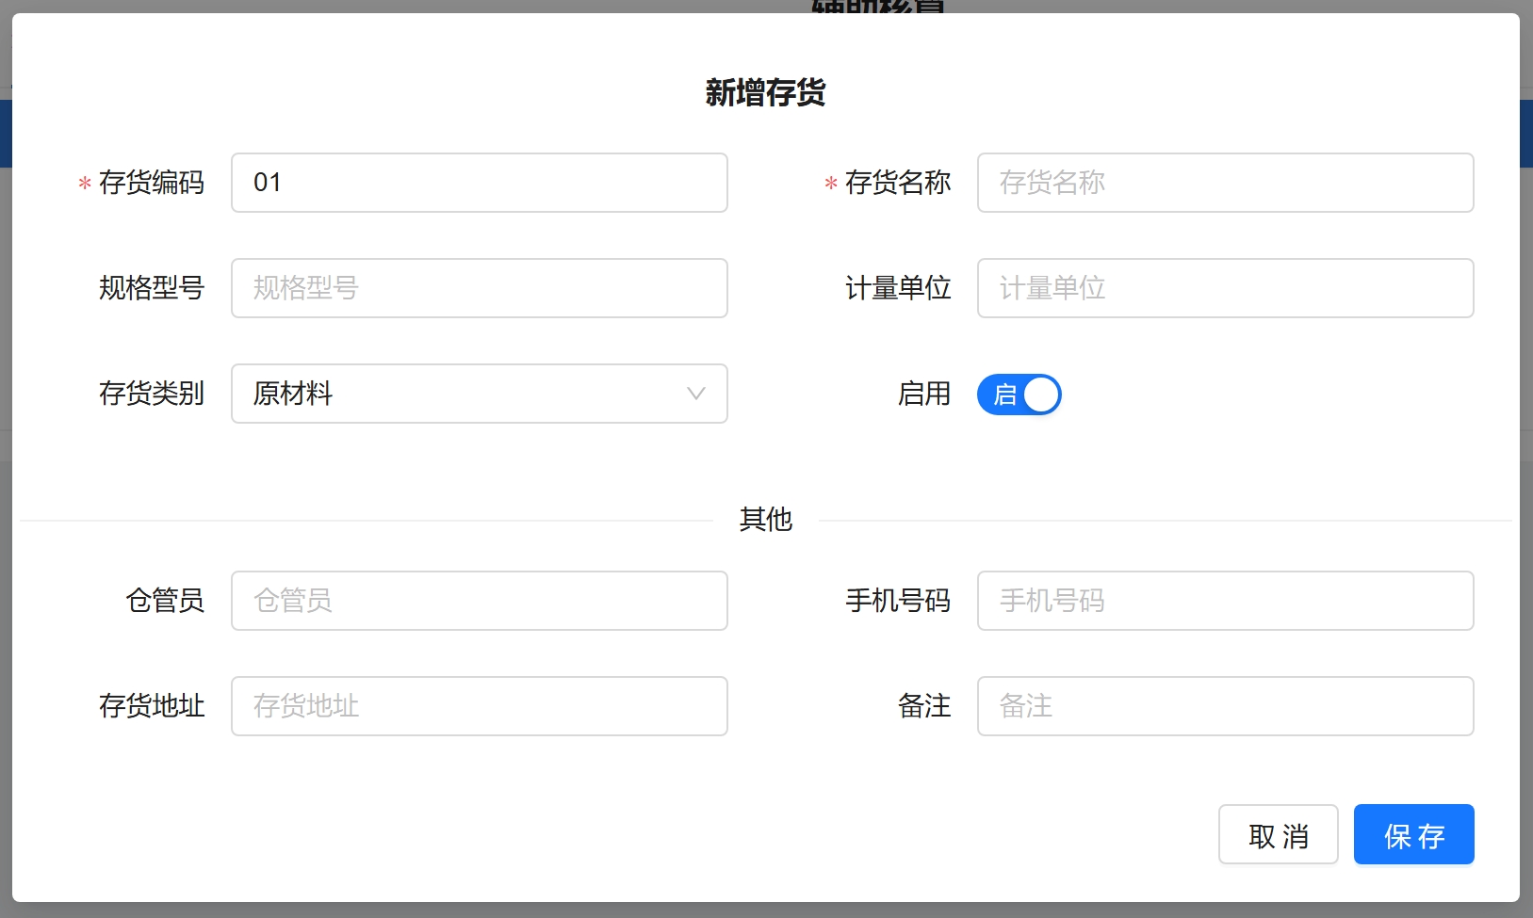Focus the 仓管员 input field

pyautogui.click(x=479, y=601)
